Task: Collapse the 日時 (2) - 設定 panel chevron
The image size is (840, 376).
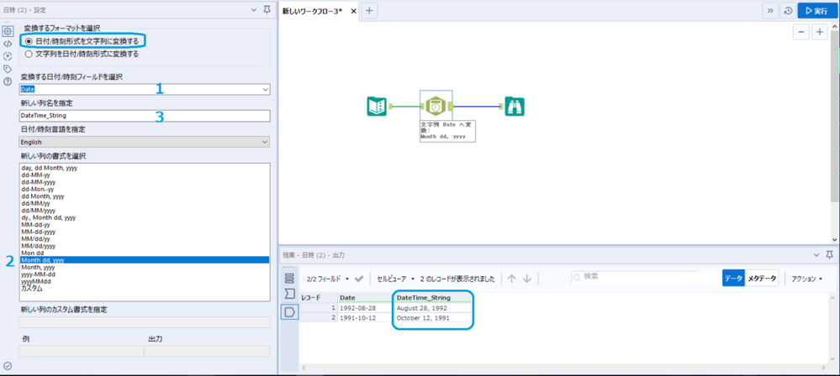Action: point(254,8)
